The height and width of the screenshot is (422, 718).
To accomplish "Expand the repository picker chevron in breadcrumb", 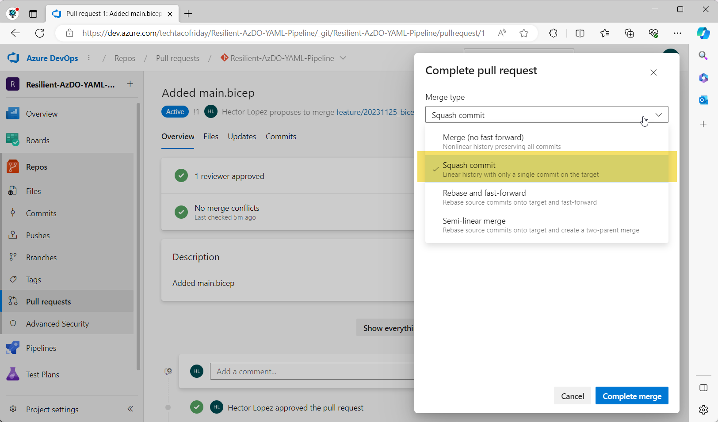I will tap(343, 58).
